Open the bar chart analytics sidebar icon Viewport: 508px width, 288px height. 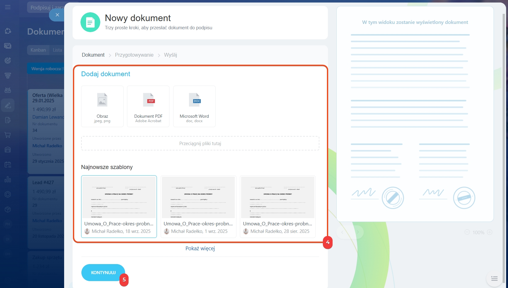click(x=8, y=179)
